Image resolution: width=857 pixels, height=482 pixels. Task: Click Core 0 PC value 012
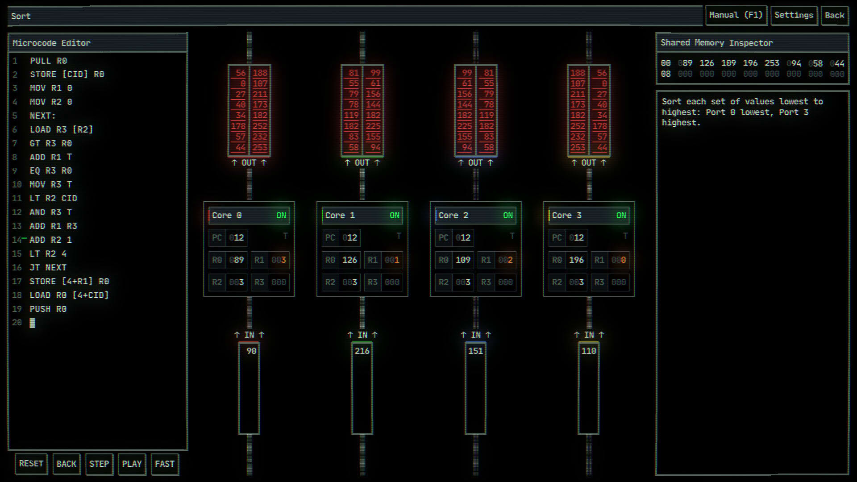[x=237, y=238]
